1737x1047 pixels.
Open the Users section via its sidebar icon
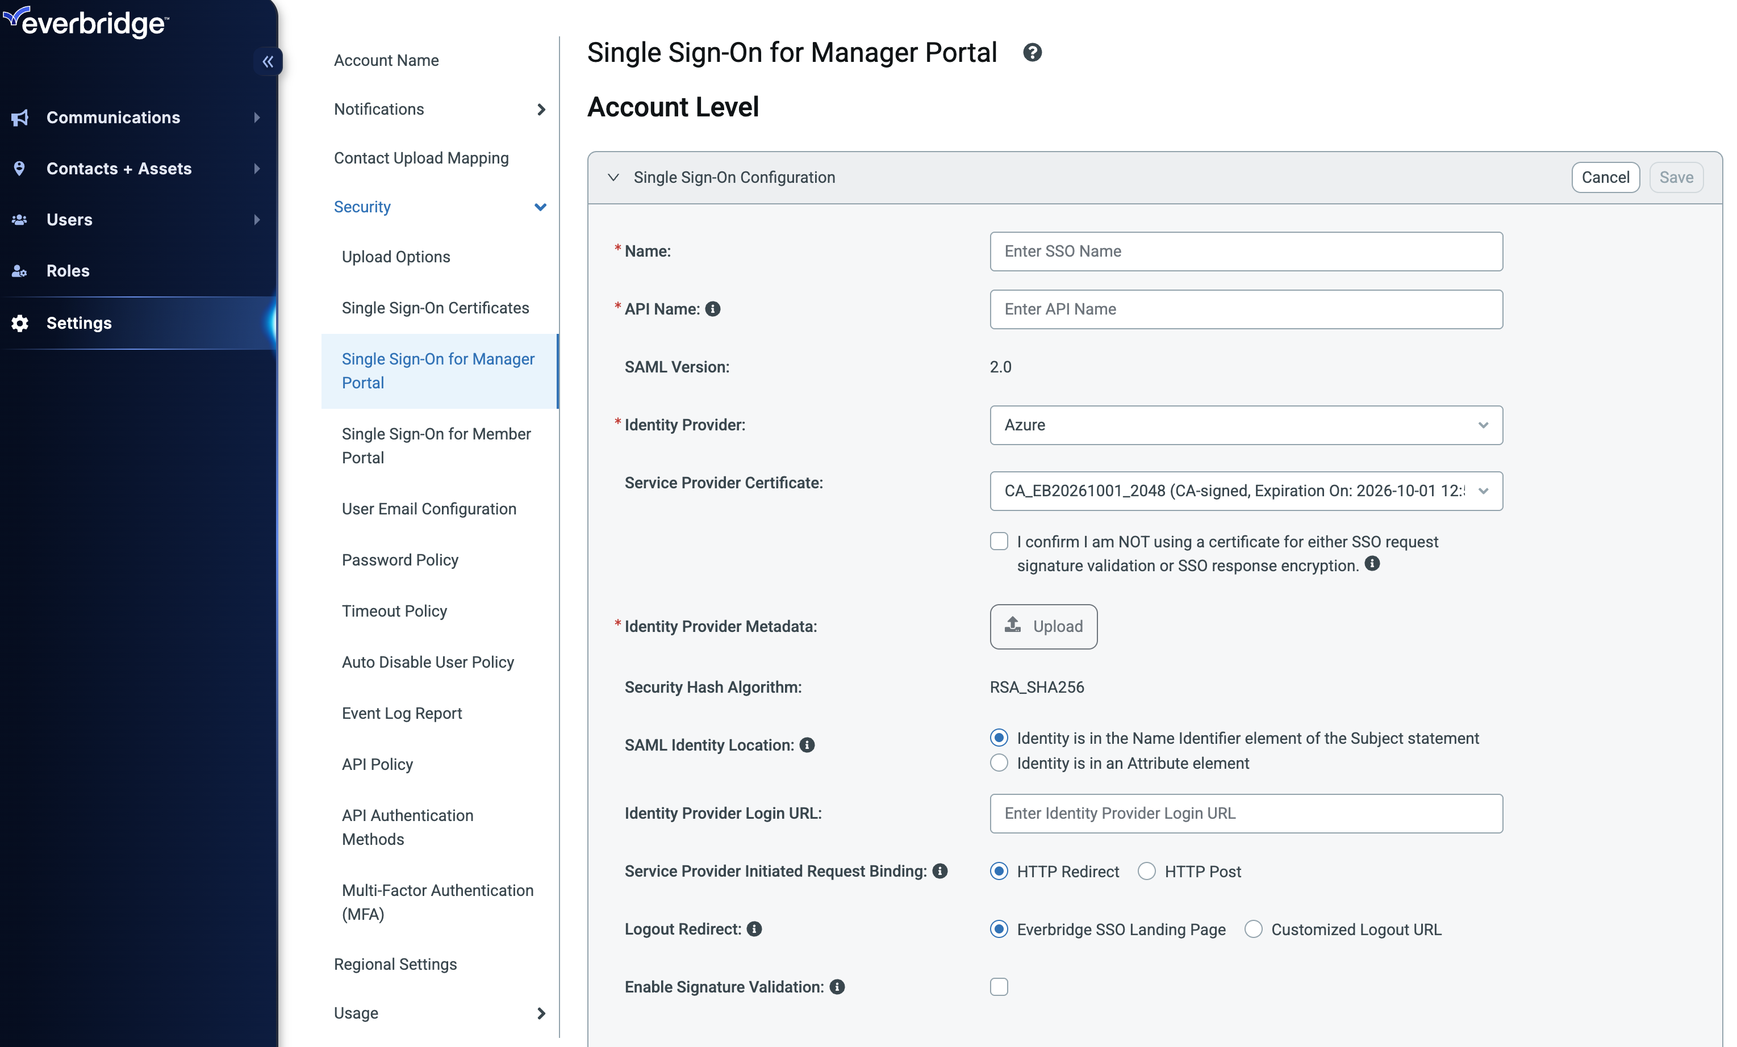coord(20,219)
